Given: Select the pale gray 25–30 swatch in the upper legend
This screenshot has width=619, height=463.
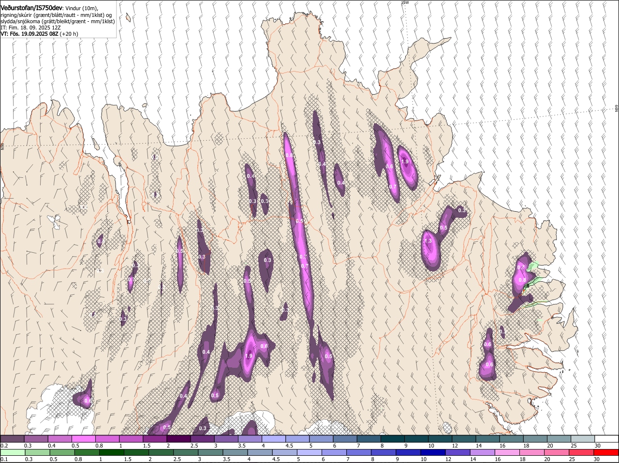Looking at the screenshot, I should [582, 438].
